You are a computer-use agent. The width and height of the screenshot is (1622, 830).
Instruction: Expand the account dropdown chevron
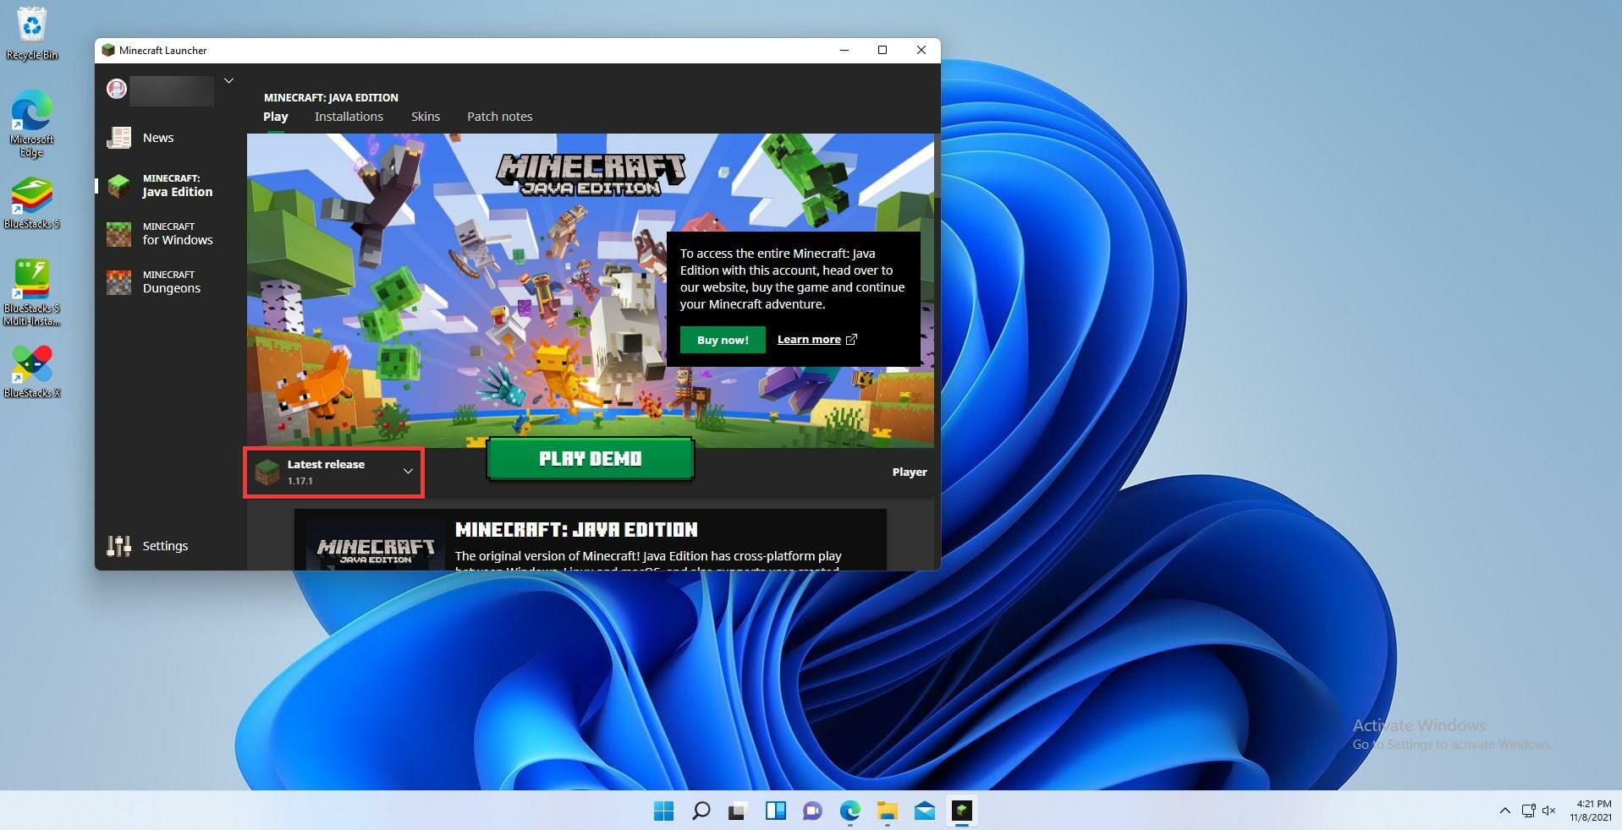[228, 81]
